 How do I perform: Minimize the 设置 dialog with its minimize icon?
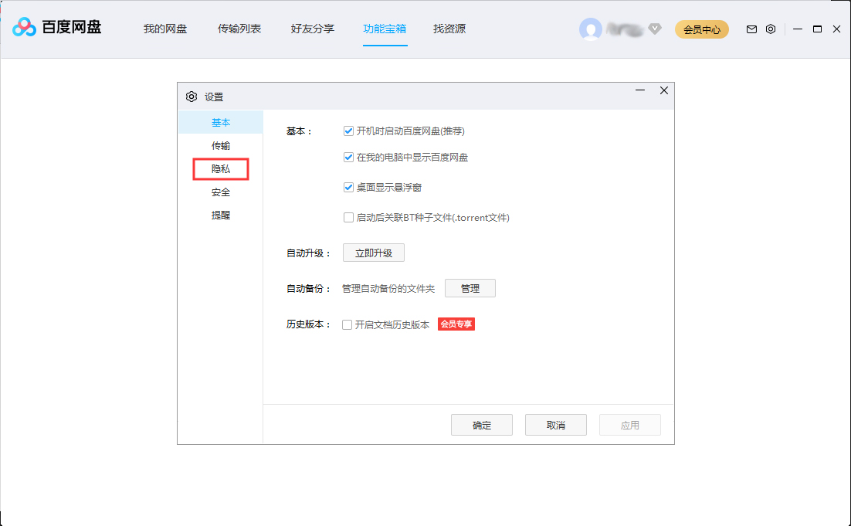point(639,90)
